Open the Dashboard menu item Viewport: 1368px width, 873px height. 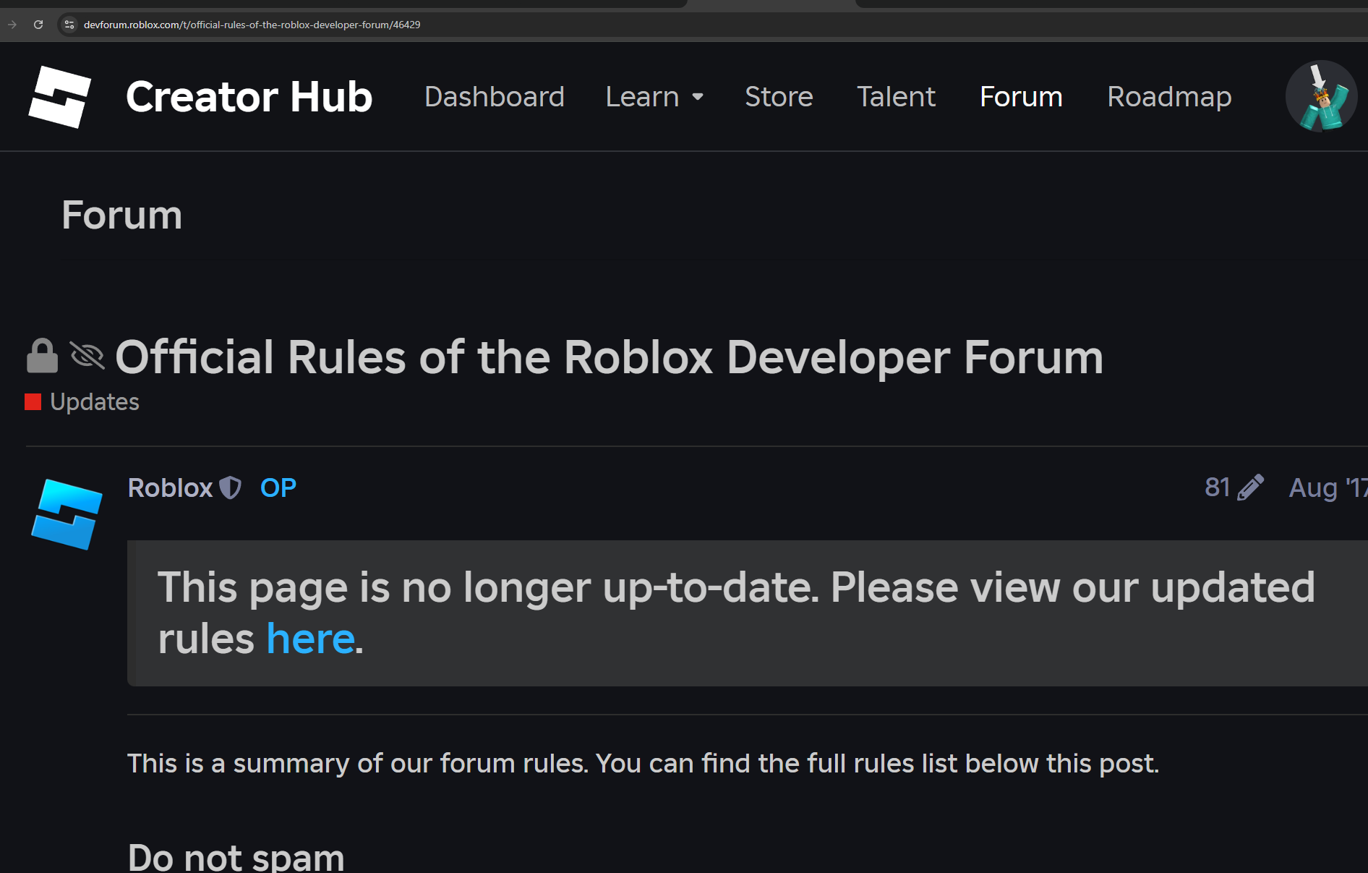(x=494, y=96)
